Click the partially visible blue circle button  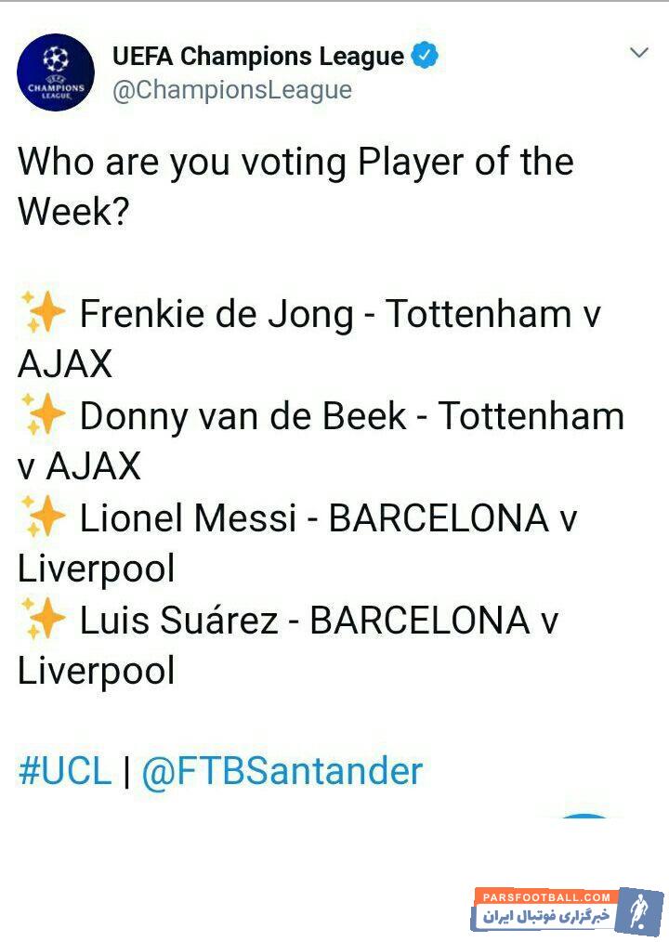[x=584, y=816]
